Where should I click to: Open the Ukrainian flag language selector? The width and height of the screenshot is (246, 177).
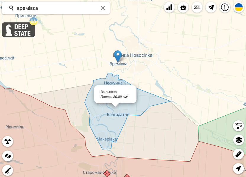[238, 7]
